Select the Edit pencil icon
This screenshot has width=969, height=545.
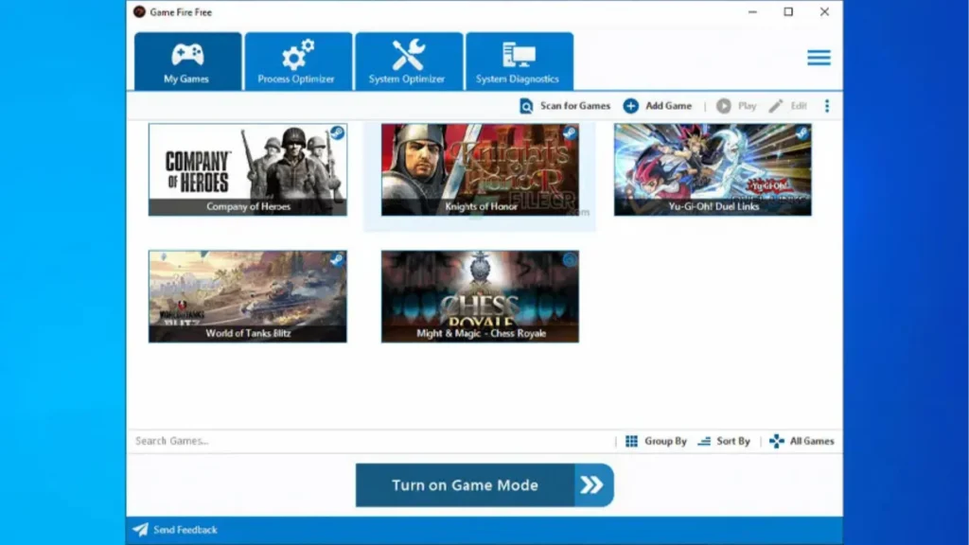(774, 105)
